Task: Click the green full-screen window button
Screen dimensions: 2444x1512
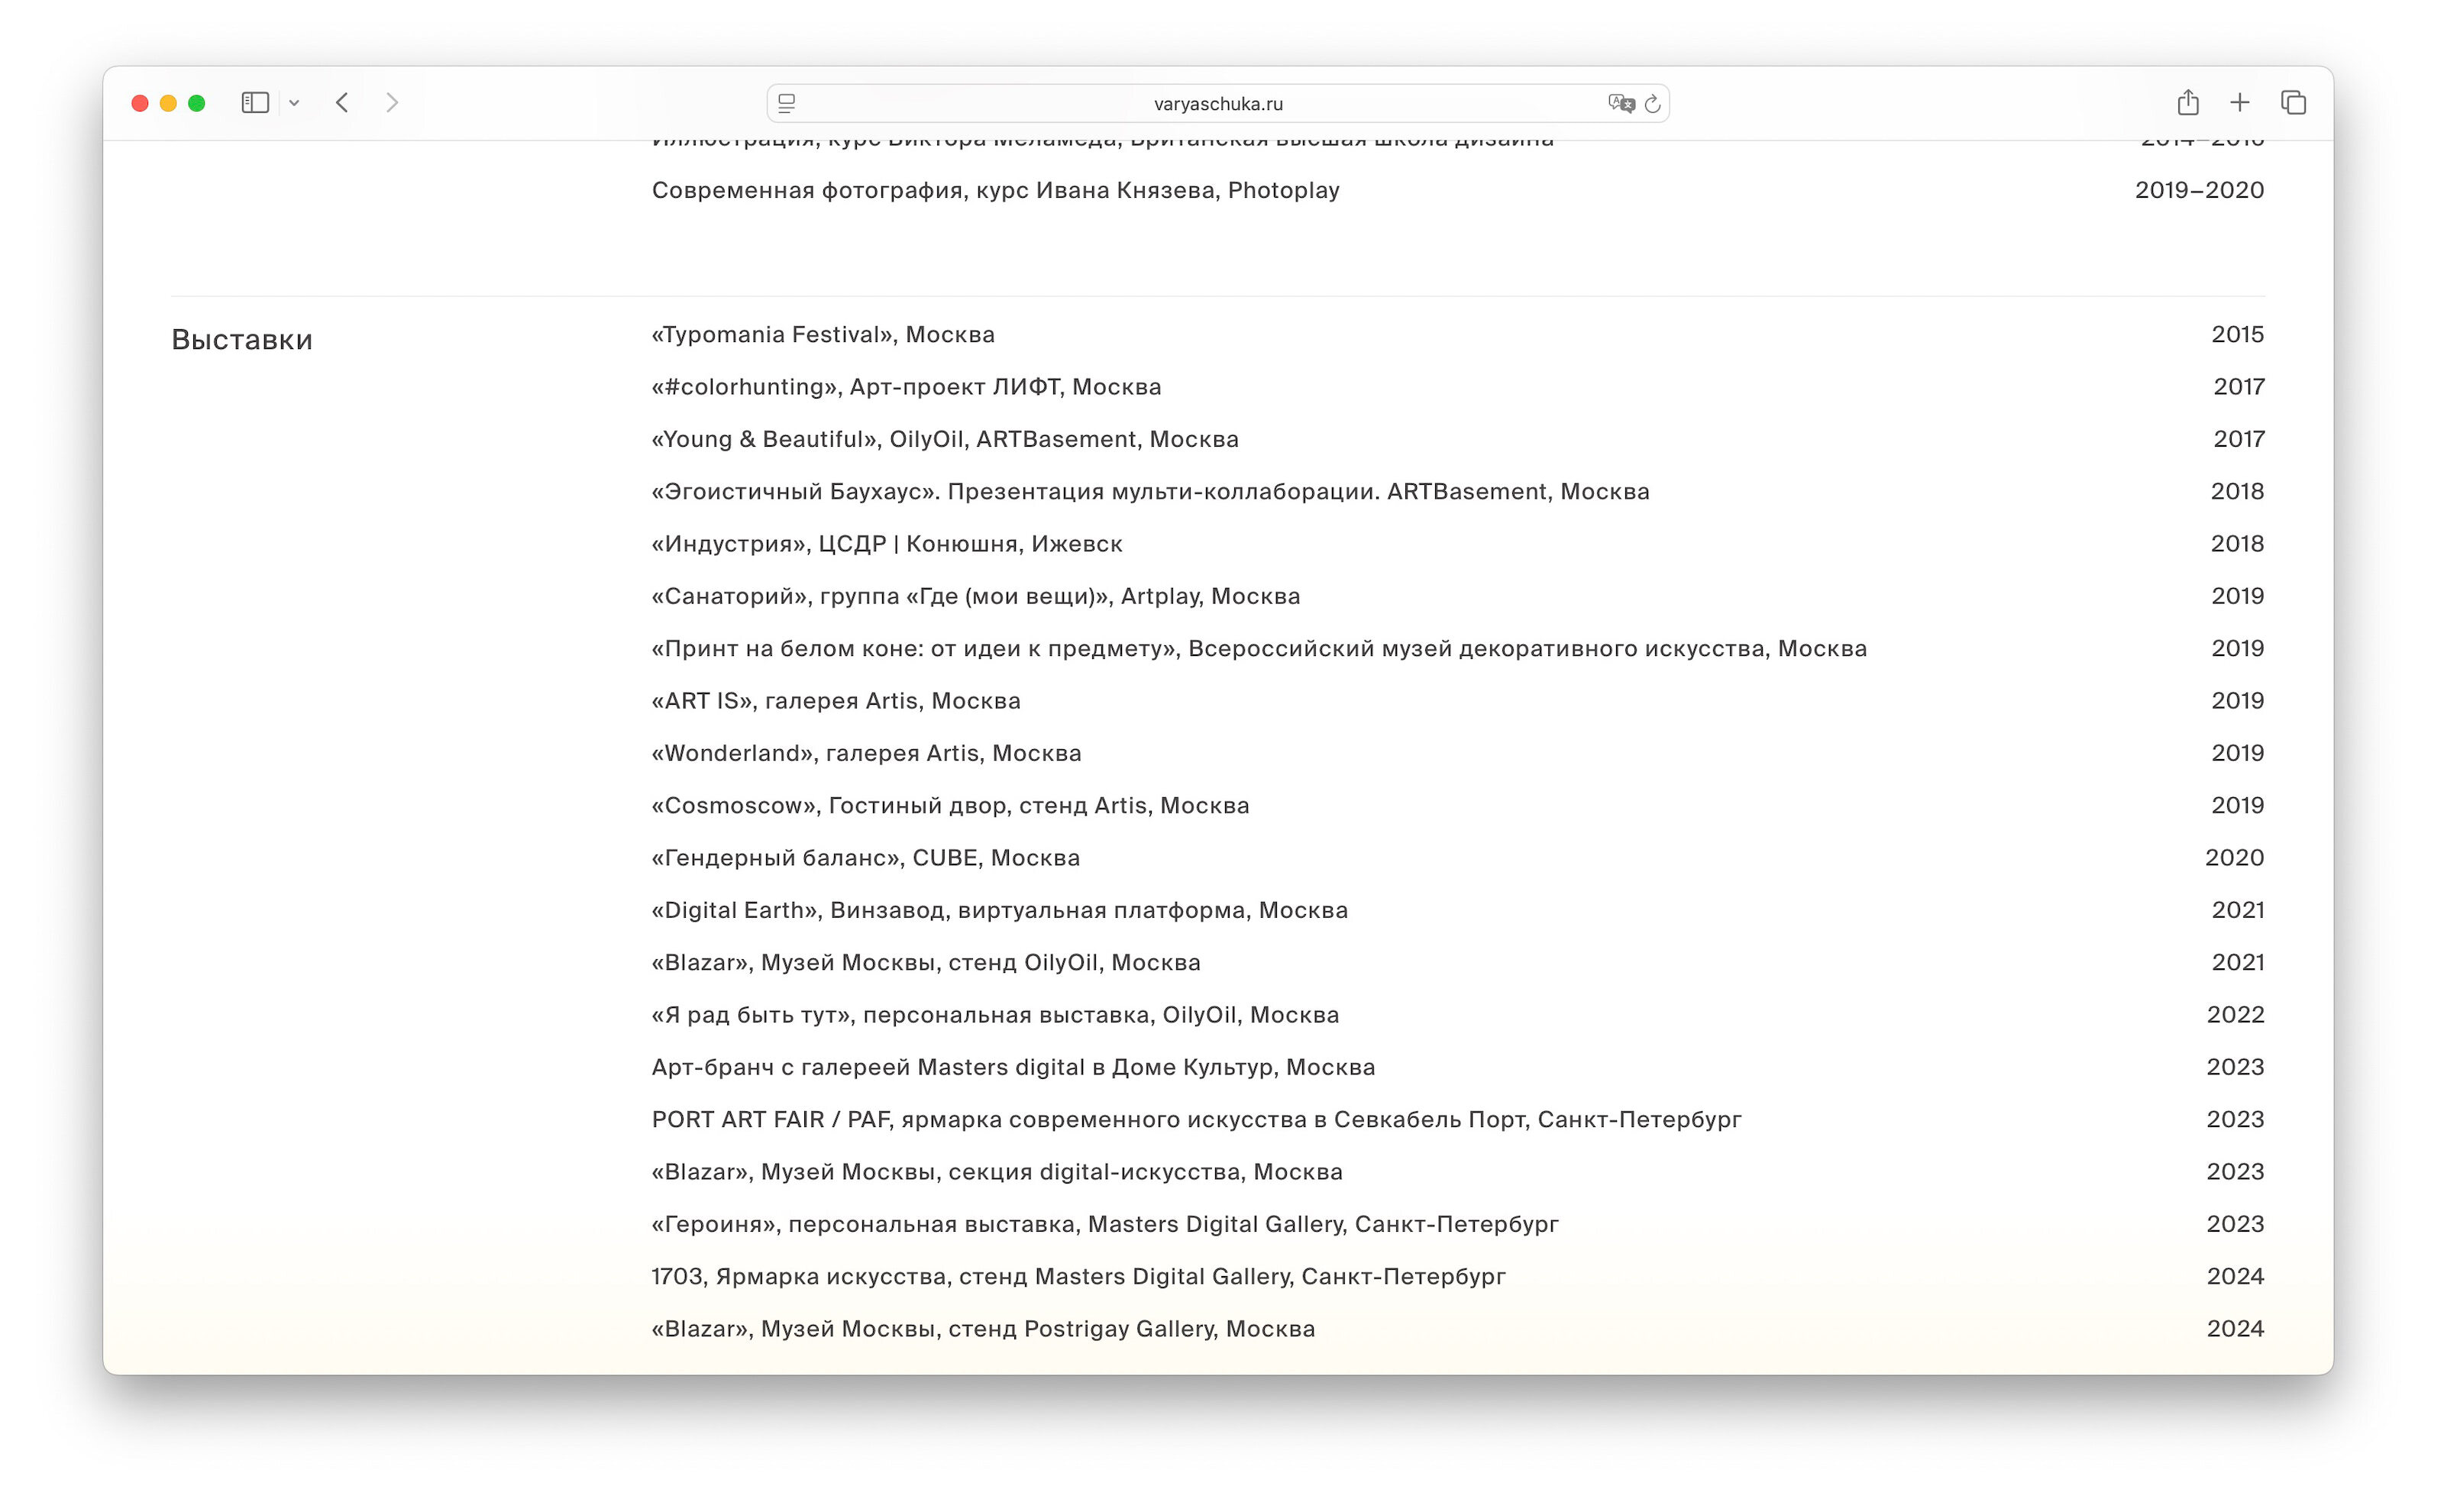Action: (197, 103)
